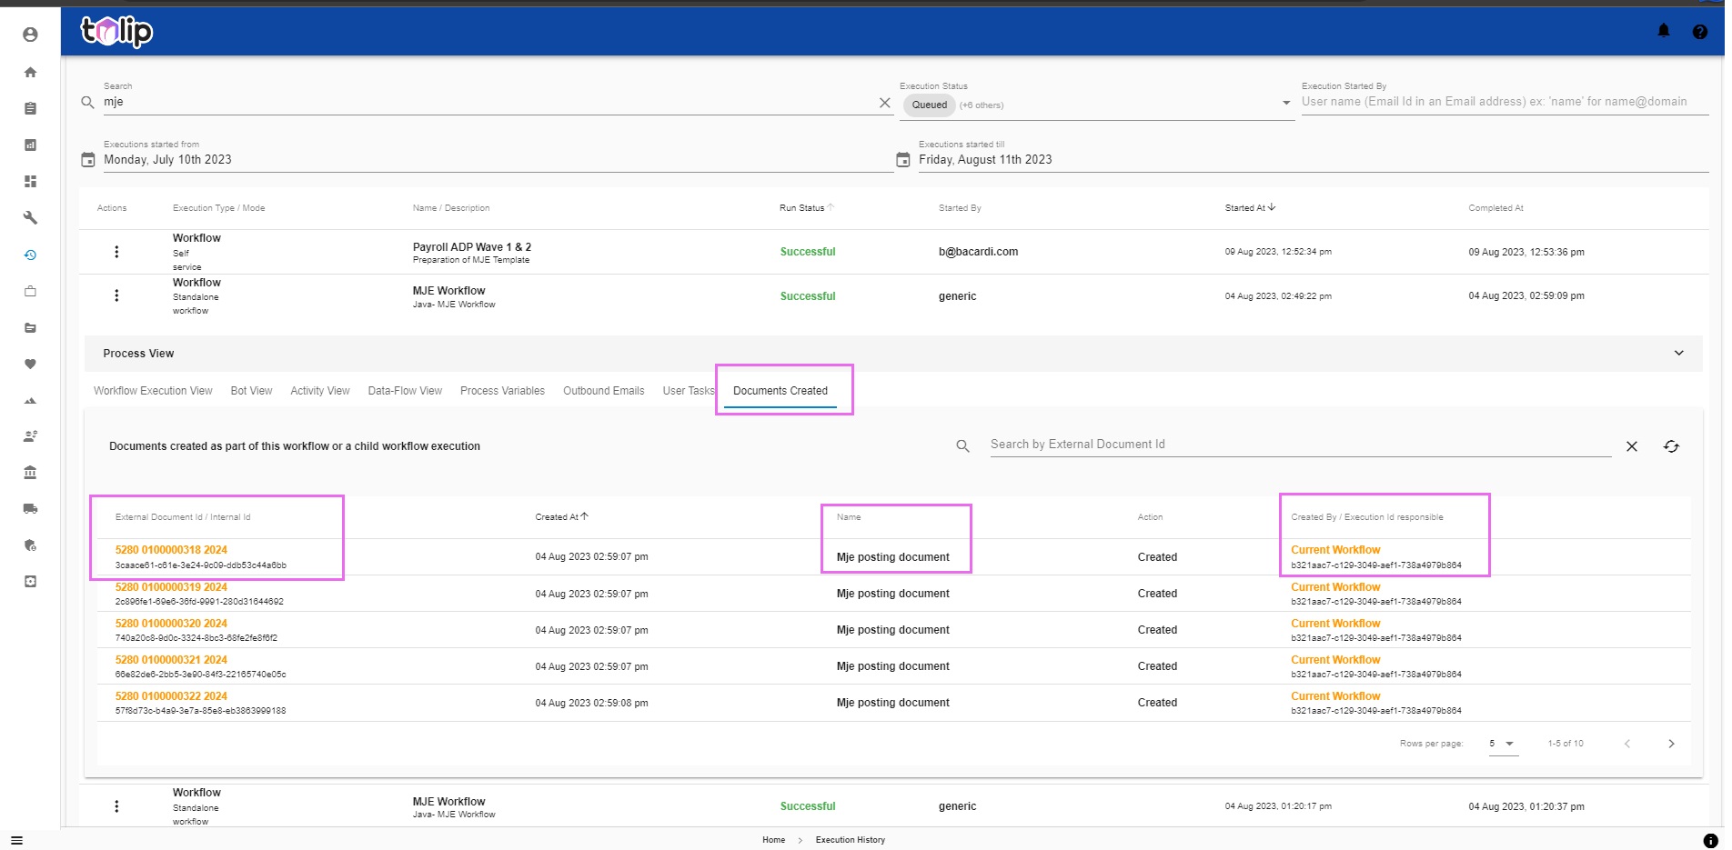Viewport: 1732px width, 850px height.
Task: Open calendar for Executions started till
Action: (x=903, y=160)
